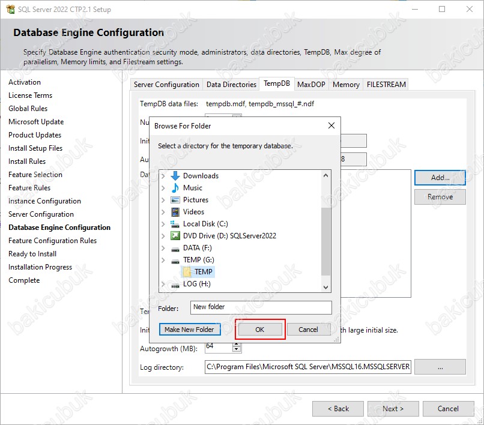Click the DVD Drive (D:) icon

coord(175,236)
